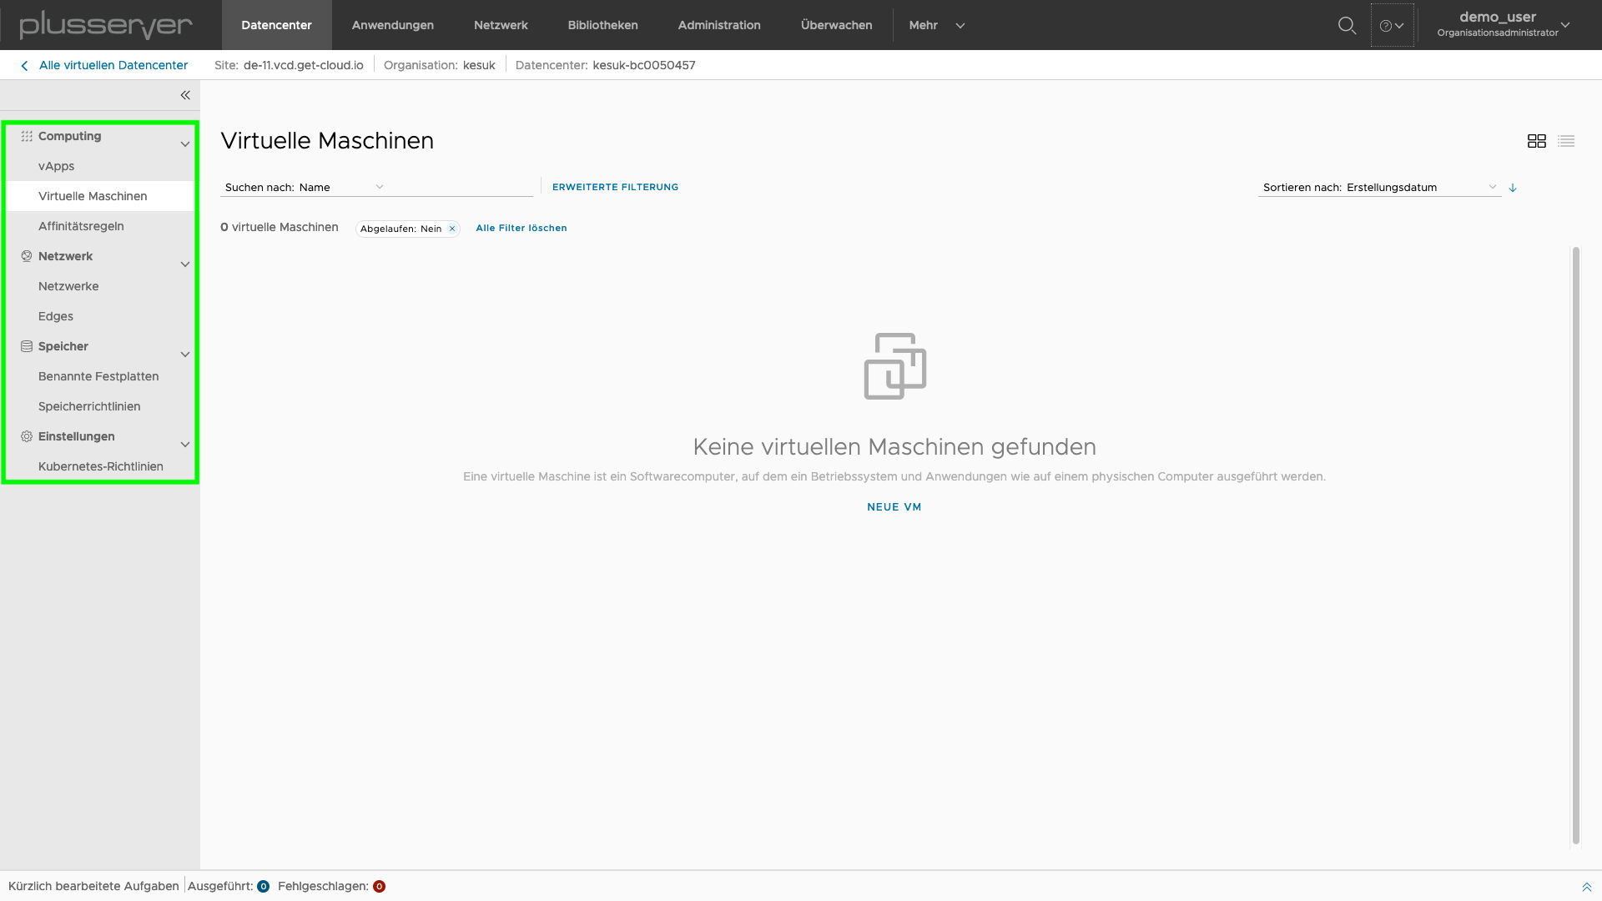Screen dimensions: 1602x901
Task: Click the Fehlgeschlagen count badge
Action: pos(379,886)
